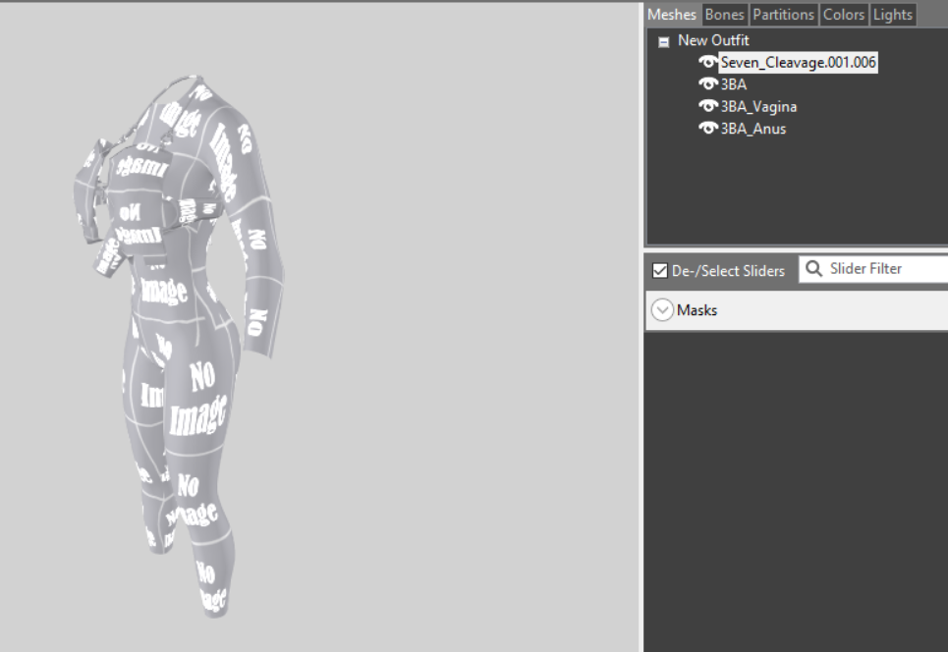Expand the Masks slider category
Viewport: 948px width, 652px height.
coord(663,309)
